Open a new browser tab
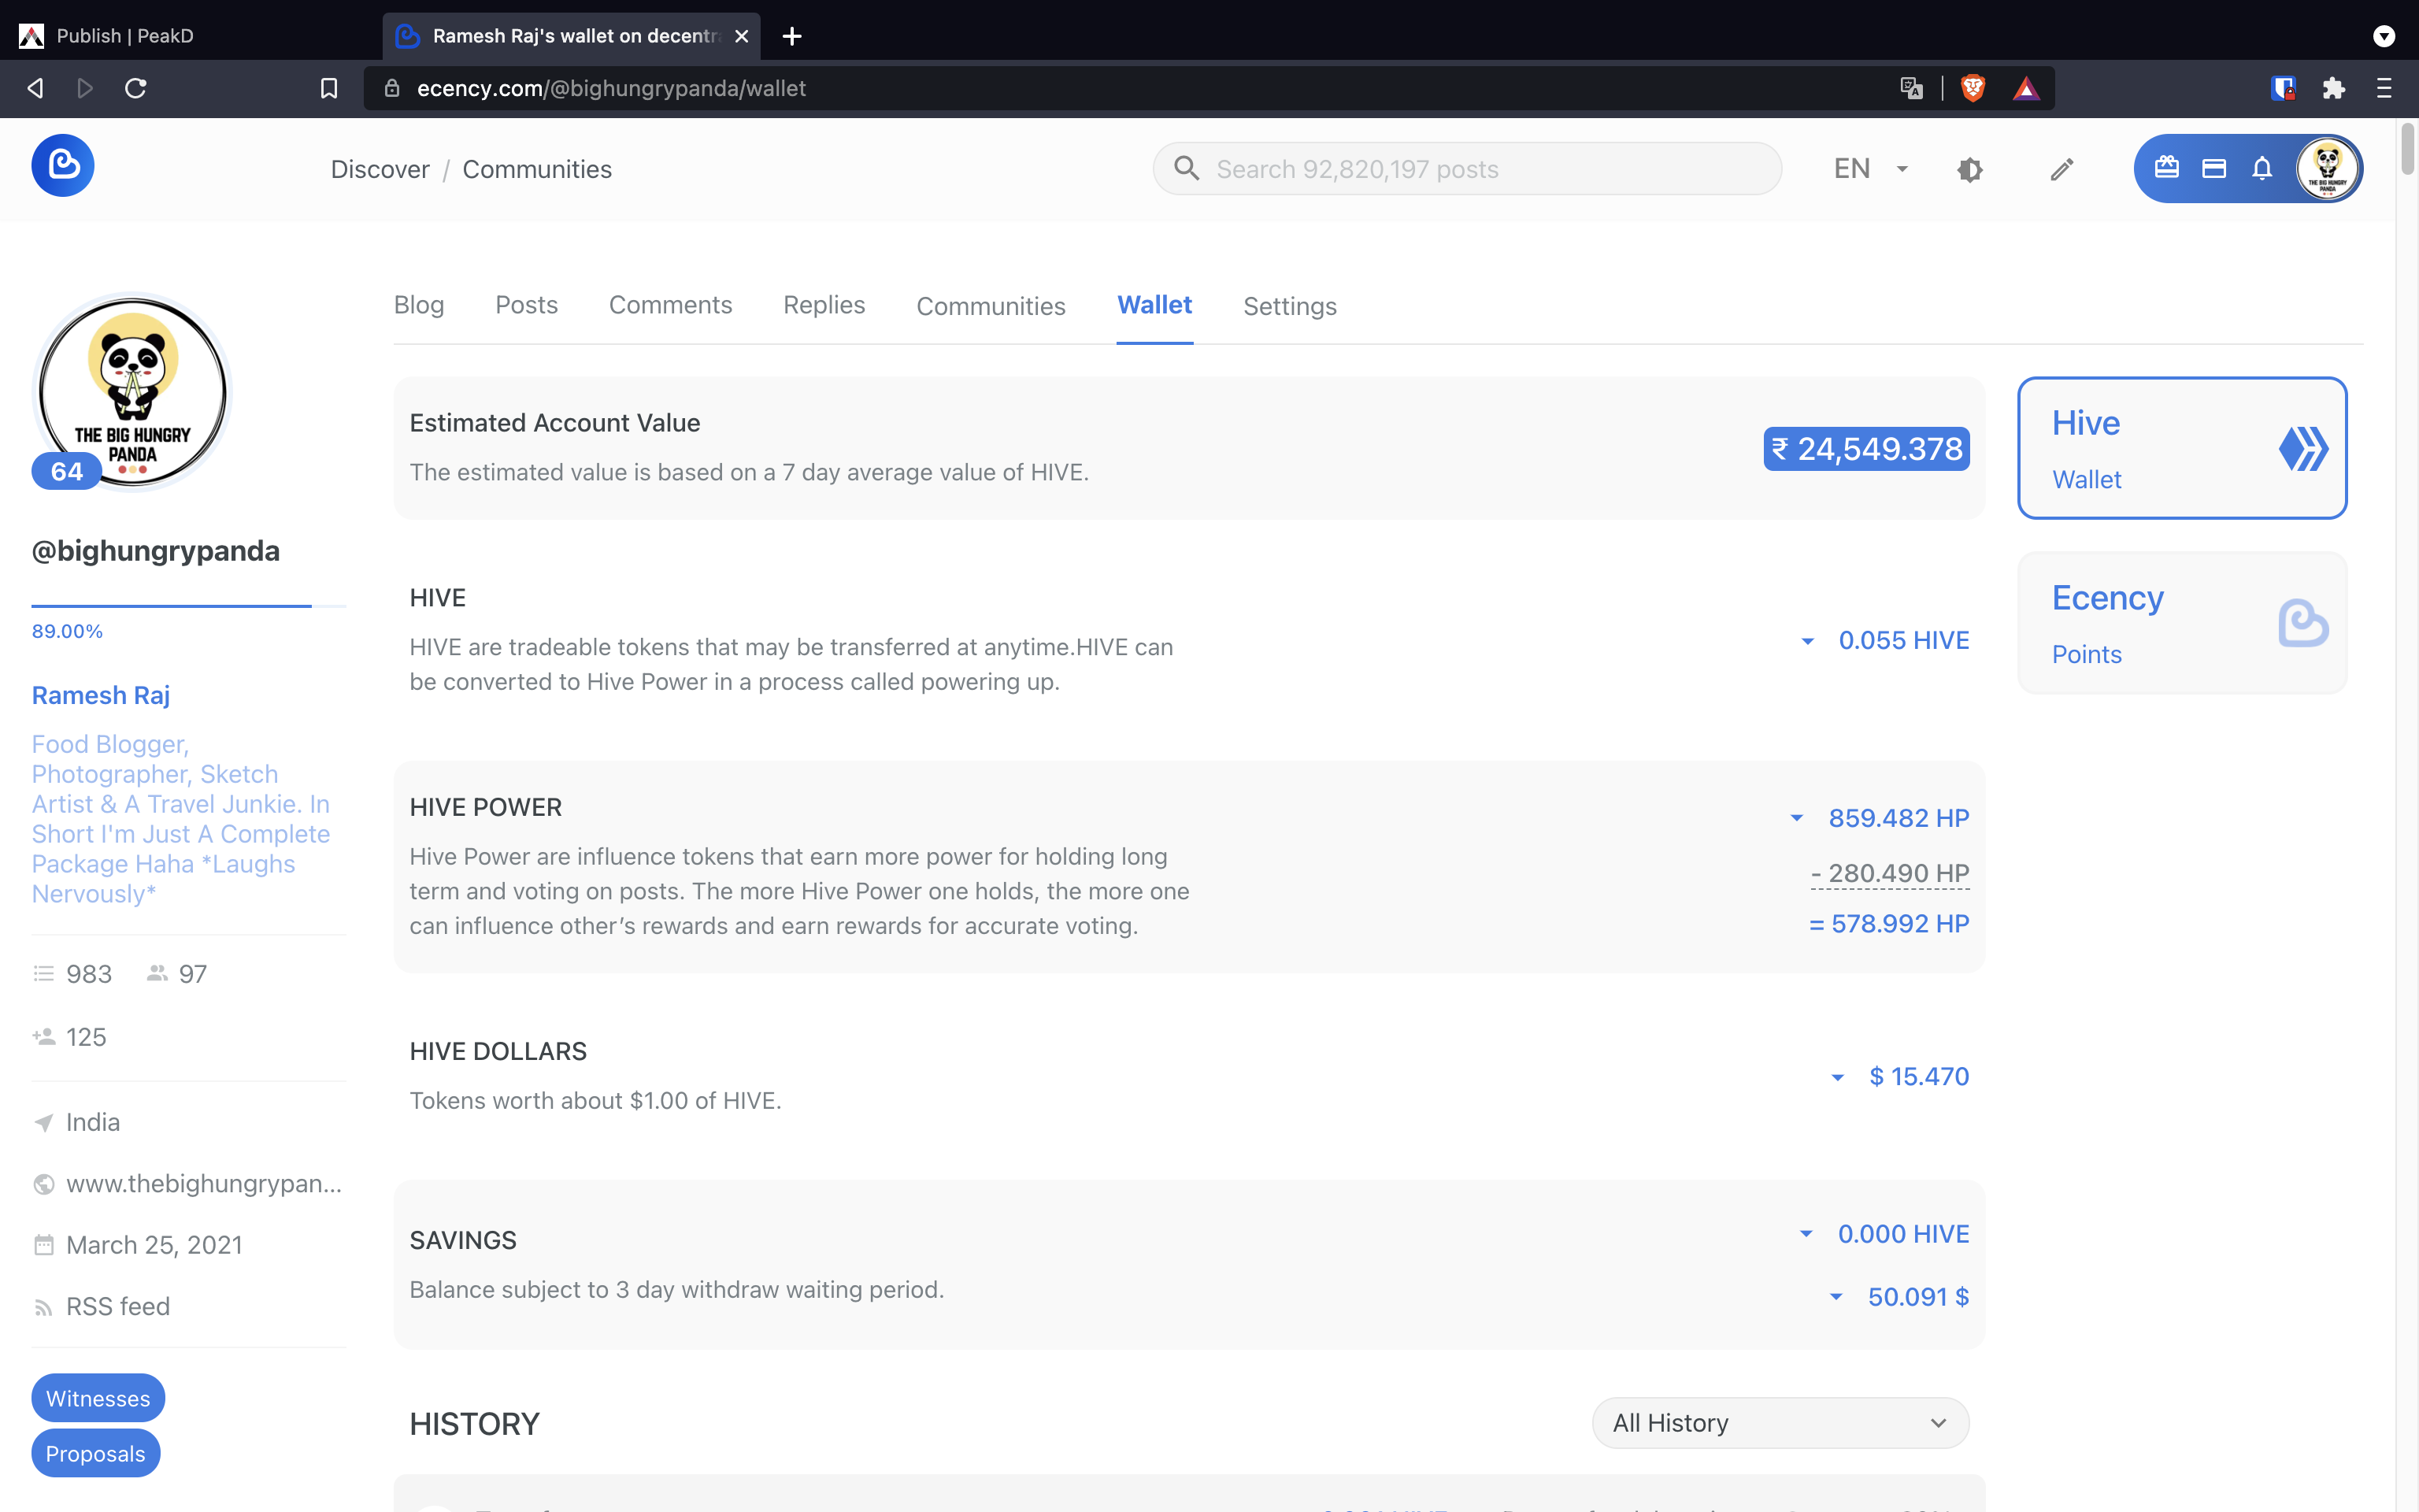Screen dimensions: 2419x1512 [x=791, y=36]
